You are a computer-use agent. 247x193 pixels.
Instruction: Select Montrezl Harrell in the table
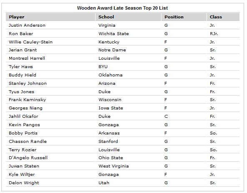coord(27,58)
